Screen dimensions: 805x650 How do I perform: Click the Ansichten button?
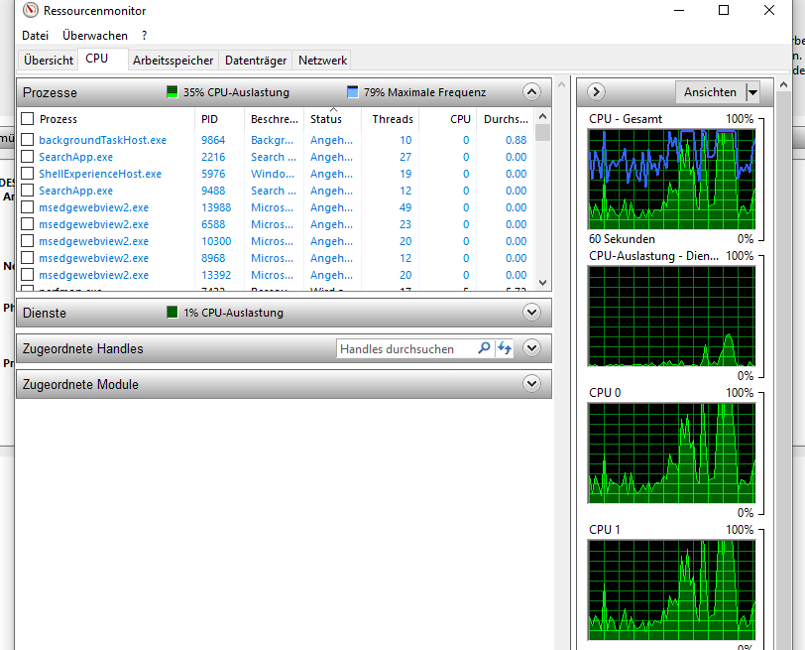710,92
